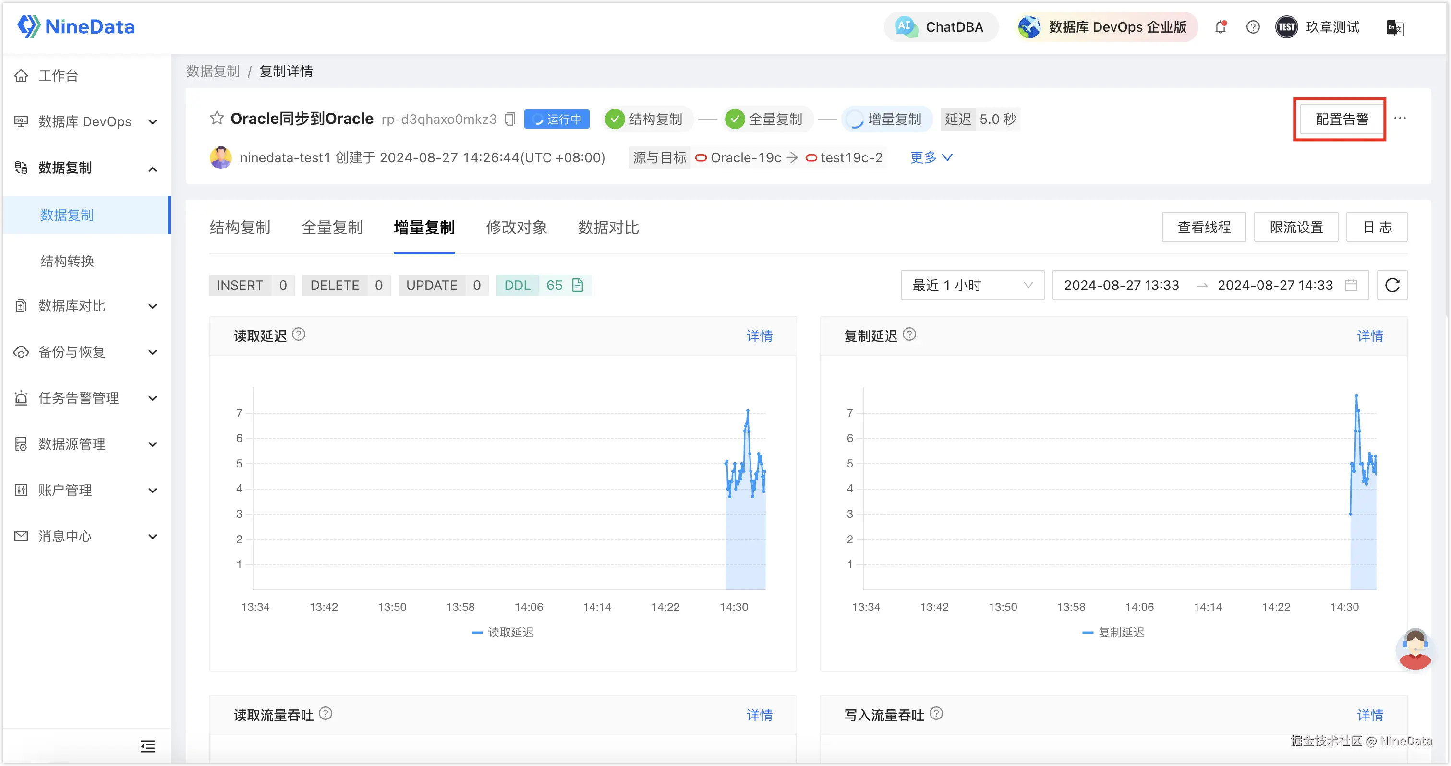Expand 数据库 DevOps sidebar menu

pyautogui.click(x=85, y=121)
